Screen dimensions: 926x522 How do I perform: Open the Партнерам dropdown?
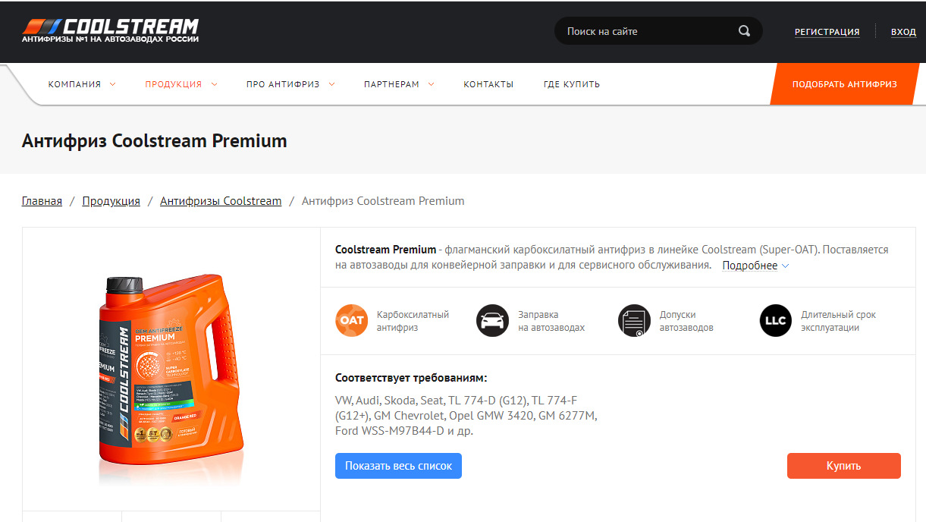tap(399, 84)
